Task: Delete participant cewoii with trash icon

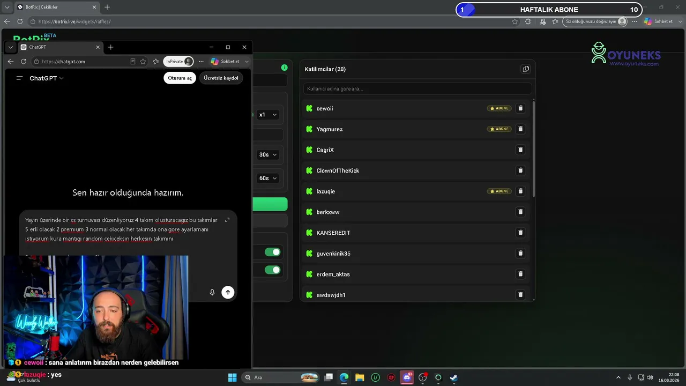Action: pos(520,108)
